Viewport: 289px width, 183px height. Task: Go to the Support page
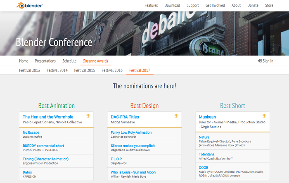[192, 5]
